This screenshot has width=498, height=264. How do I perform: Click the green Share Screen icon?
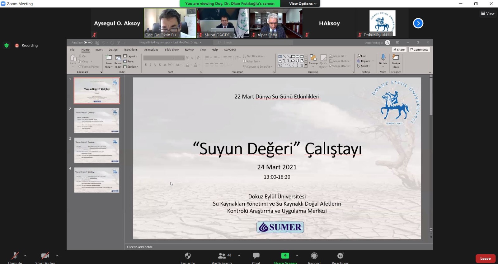(x=285, y=256)
